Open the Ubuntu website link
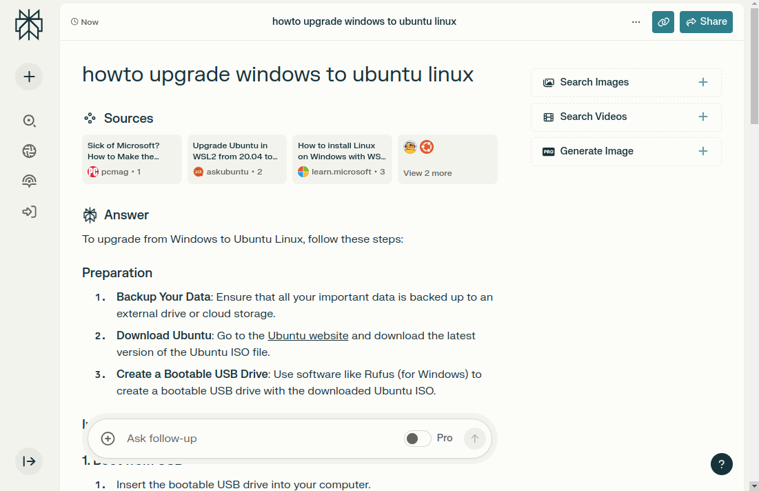Viewport: 759px width, 491px height. (x=308, y=336)
